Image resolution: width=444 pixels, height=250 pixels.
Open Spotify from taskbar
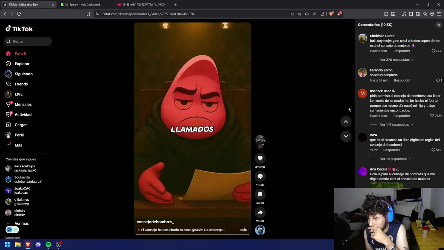[48, 244]
